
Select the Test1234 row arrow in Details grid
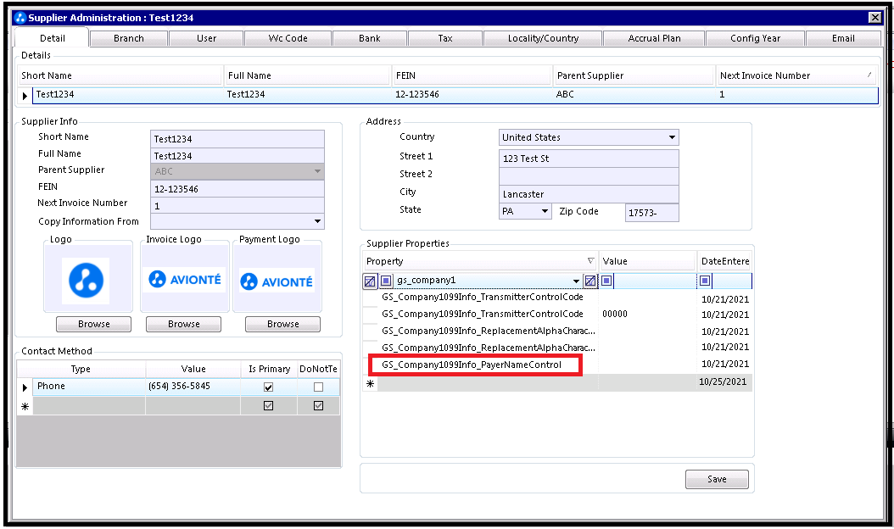point(25,95)
